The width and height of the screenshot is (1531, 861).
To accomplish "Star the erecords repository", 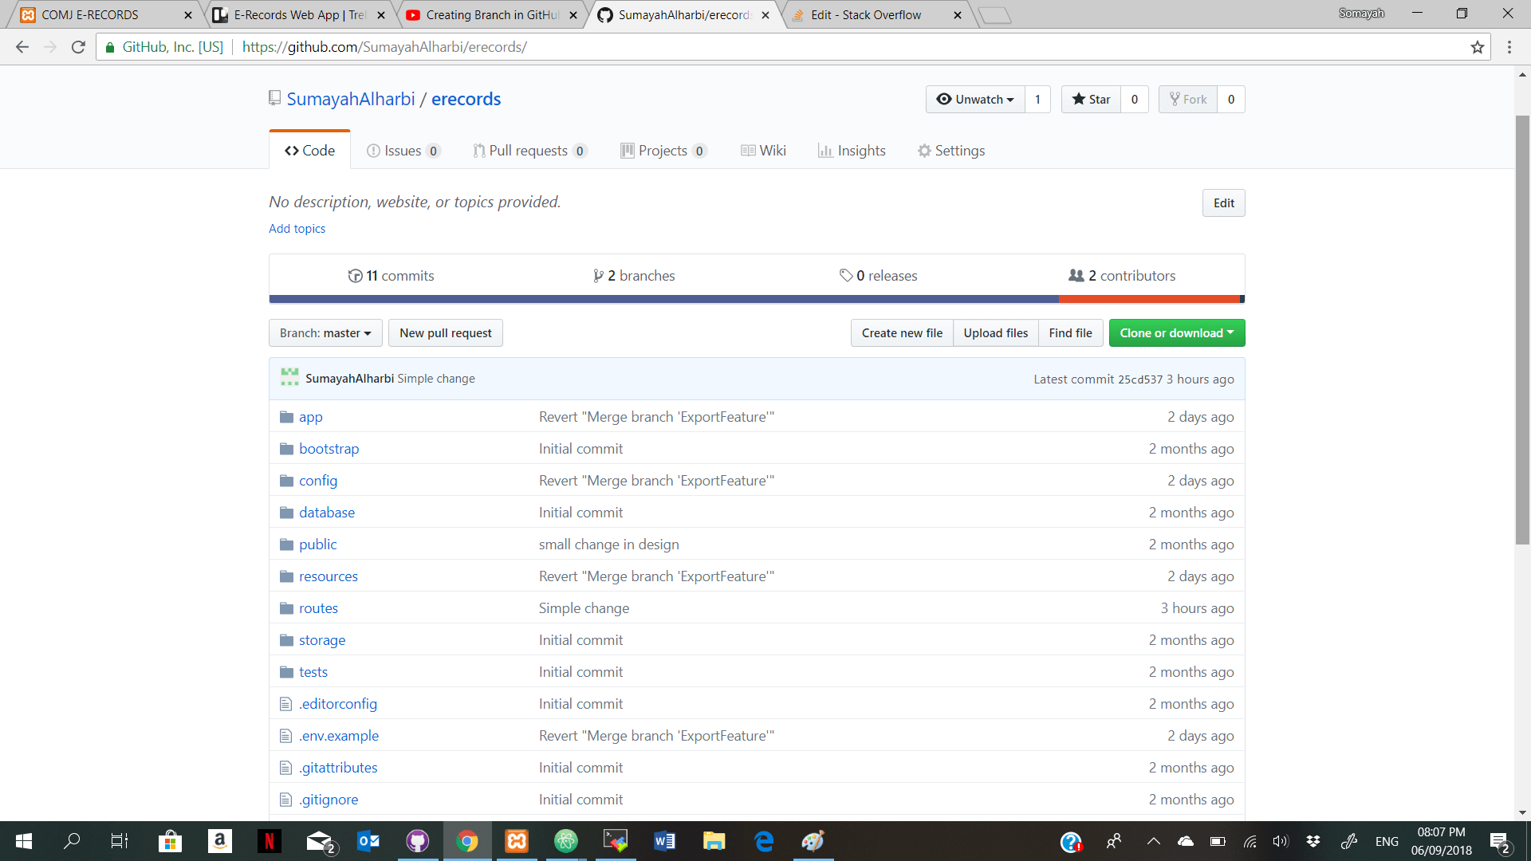I will 1091,99.
